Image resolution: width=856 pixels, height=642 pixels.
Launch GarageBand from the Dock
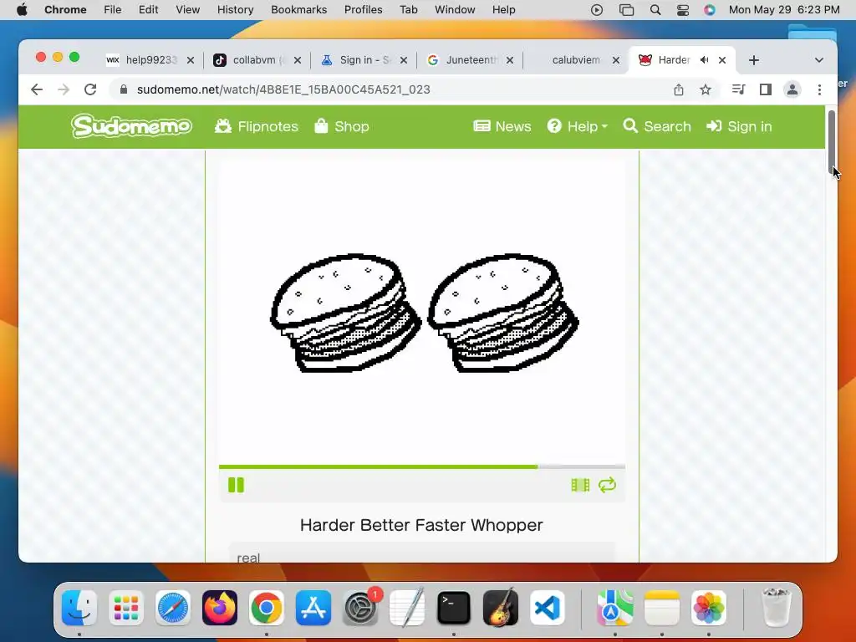coord(501,608)
